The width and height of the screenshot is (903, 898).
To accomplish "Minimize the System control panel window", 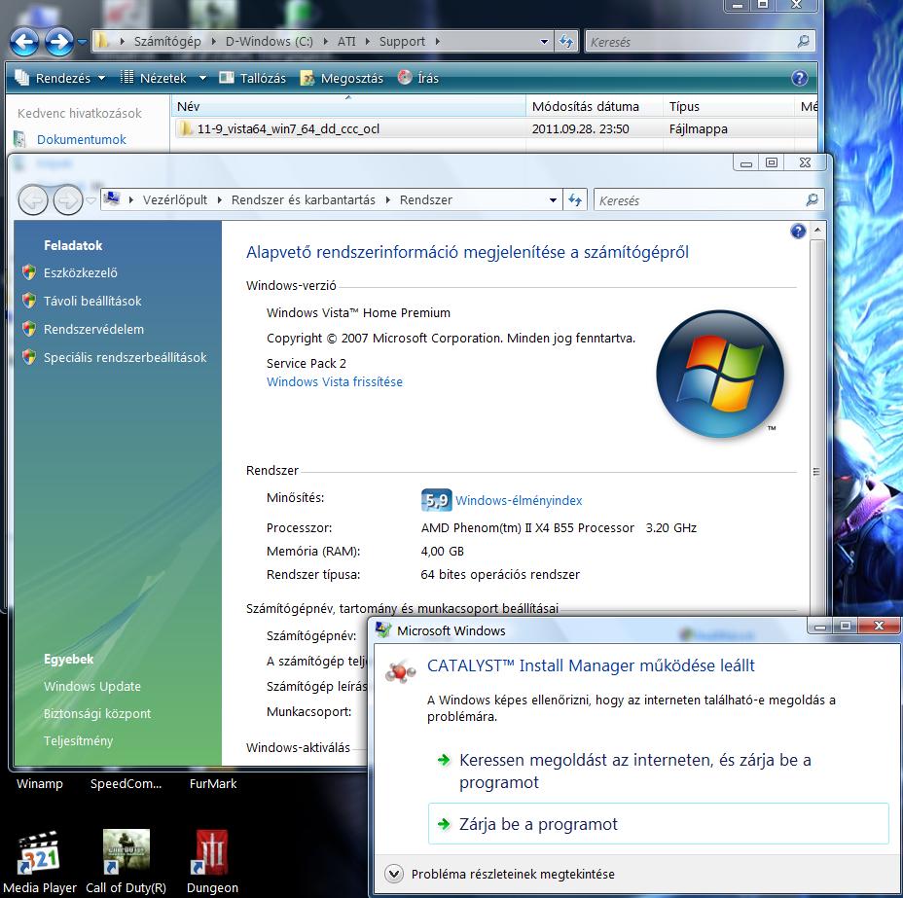I will click(745, 163).
